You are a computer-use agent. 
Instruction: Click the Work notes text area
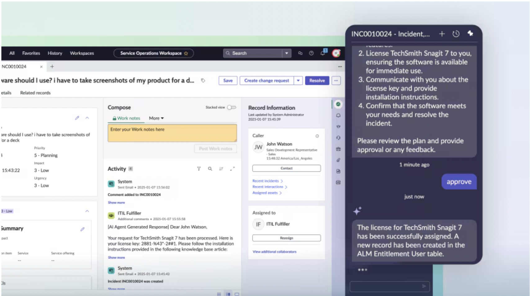coord(172,133)
